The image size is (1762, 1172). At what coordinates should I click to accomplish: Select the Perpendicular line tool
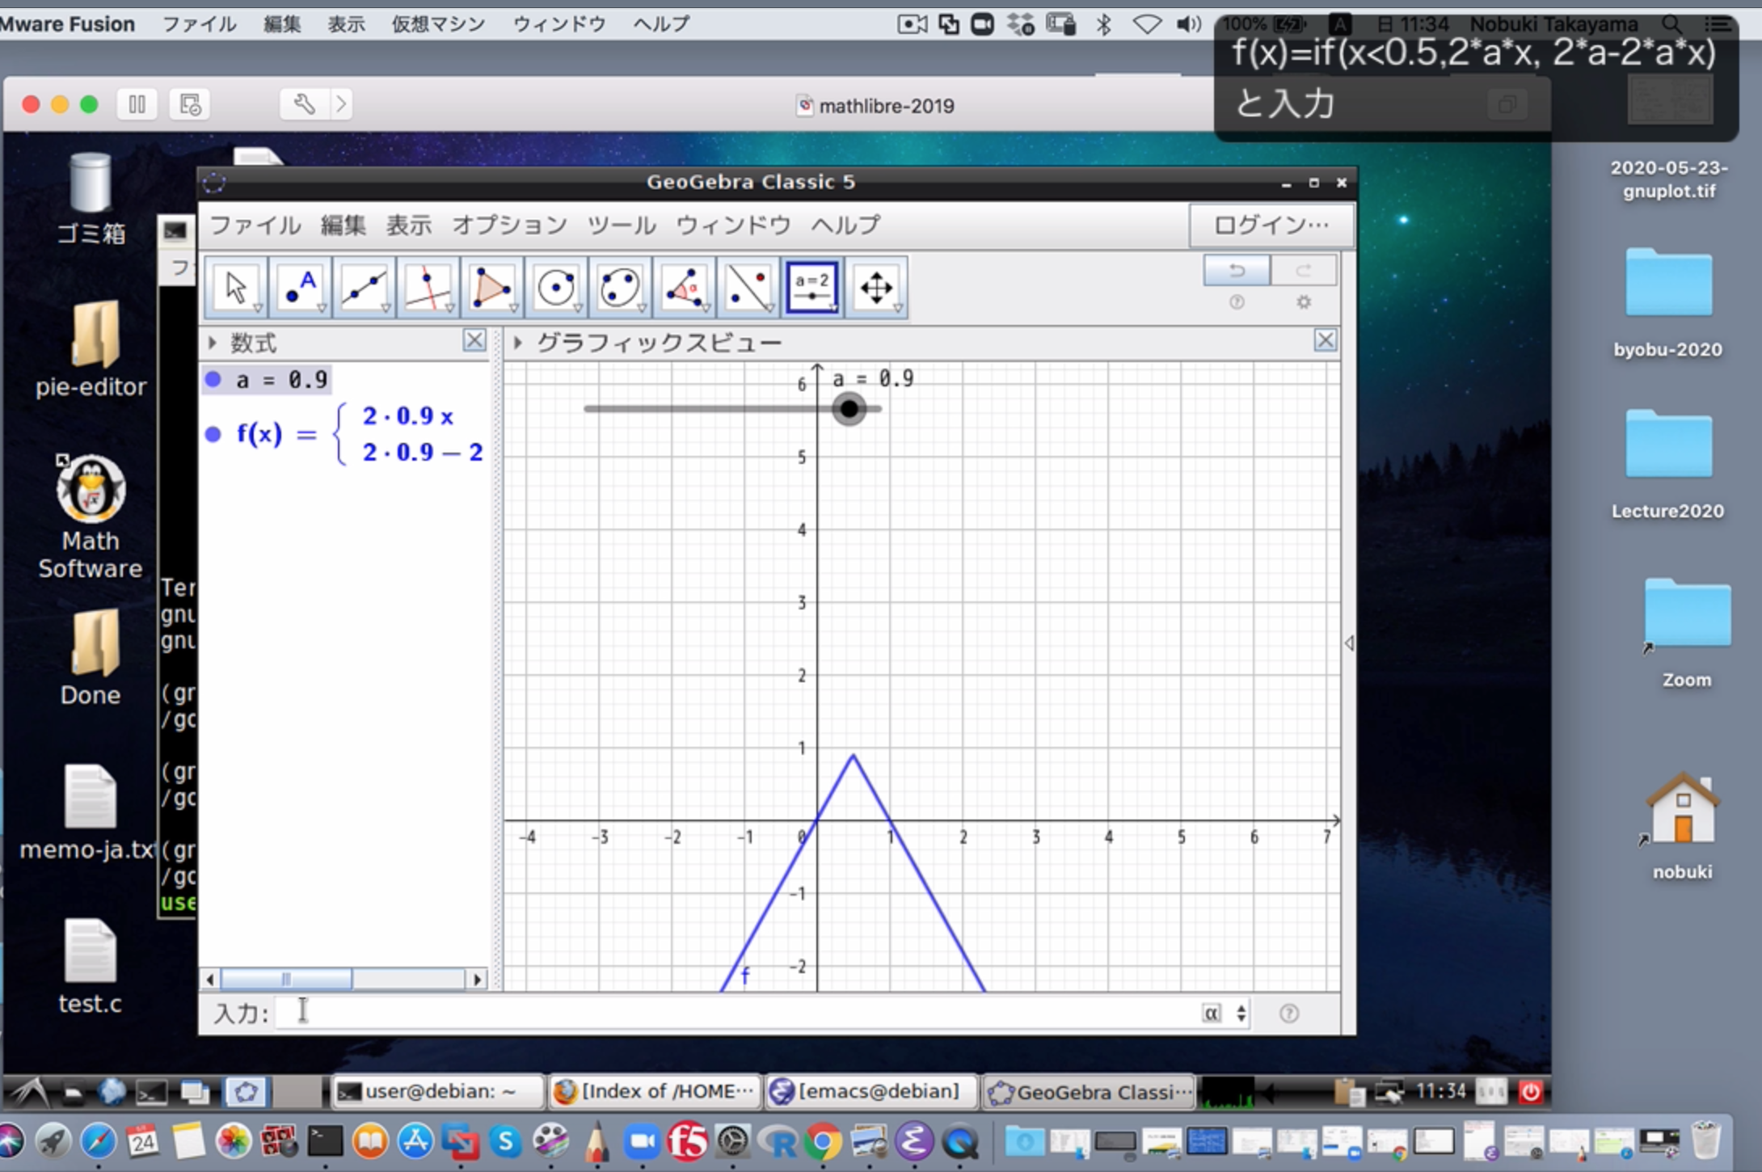point(428,288)
